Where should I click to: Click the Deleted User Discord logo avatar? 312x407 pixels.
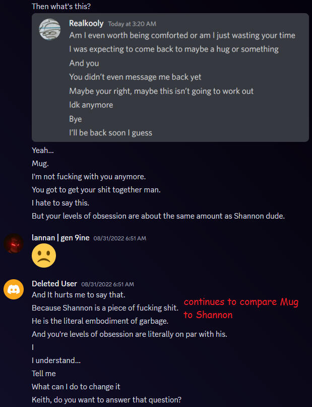coord(14,289)
